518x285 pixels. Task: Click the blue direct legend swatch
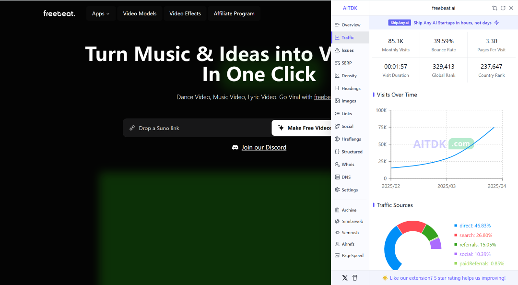pos(456,226)
